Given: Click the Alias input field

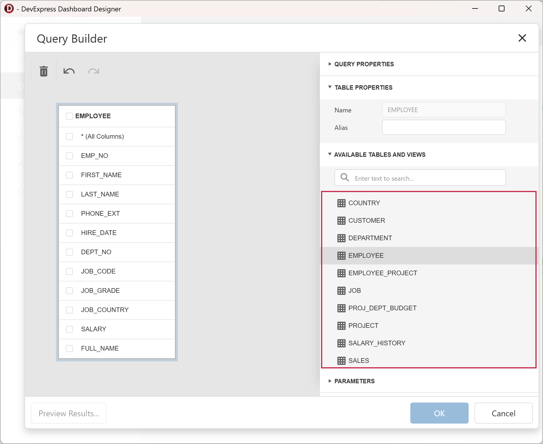Looking at the screenshot, I should pos(444,128).
